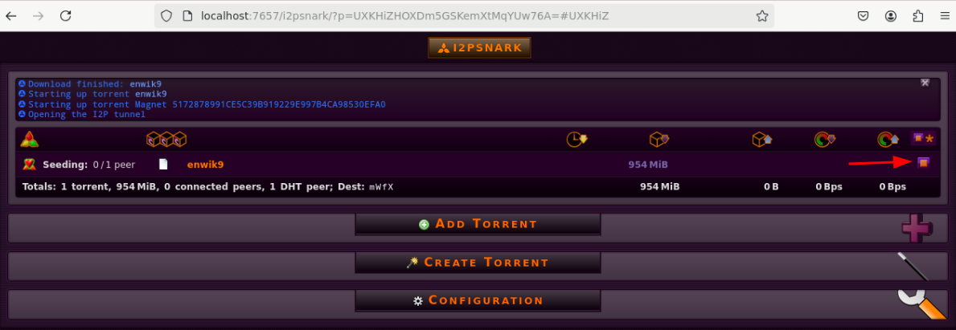Sort by uploaded amount cube icon
The width and height of the screenshot is (956, 330).
point(762,140)
